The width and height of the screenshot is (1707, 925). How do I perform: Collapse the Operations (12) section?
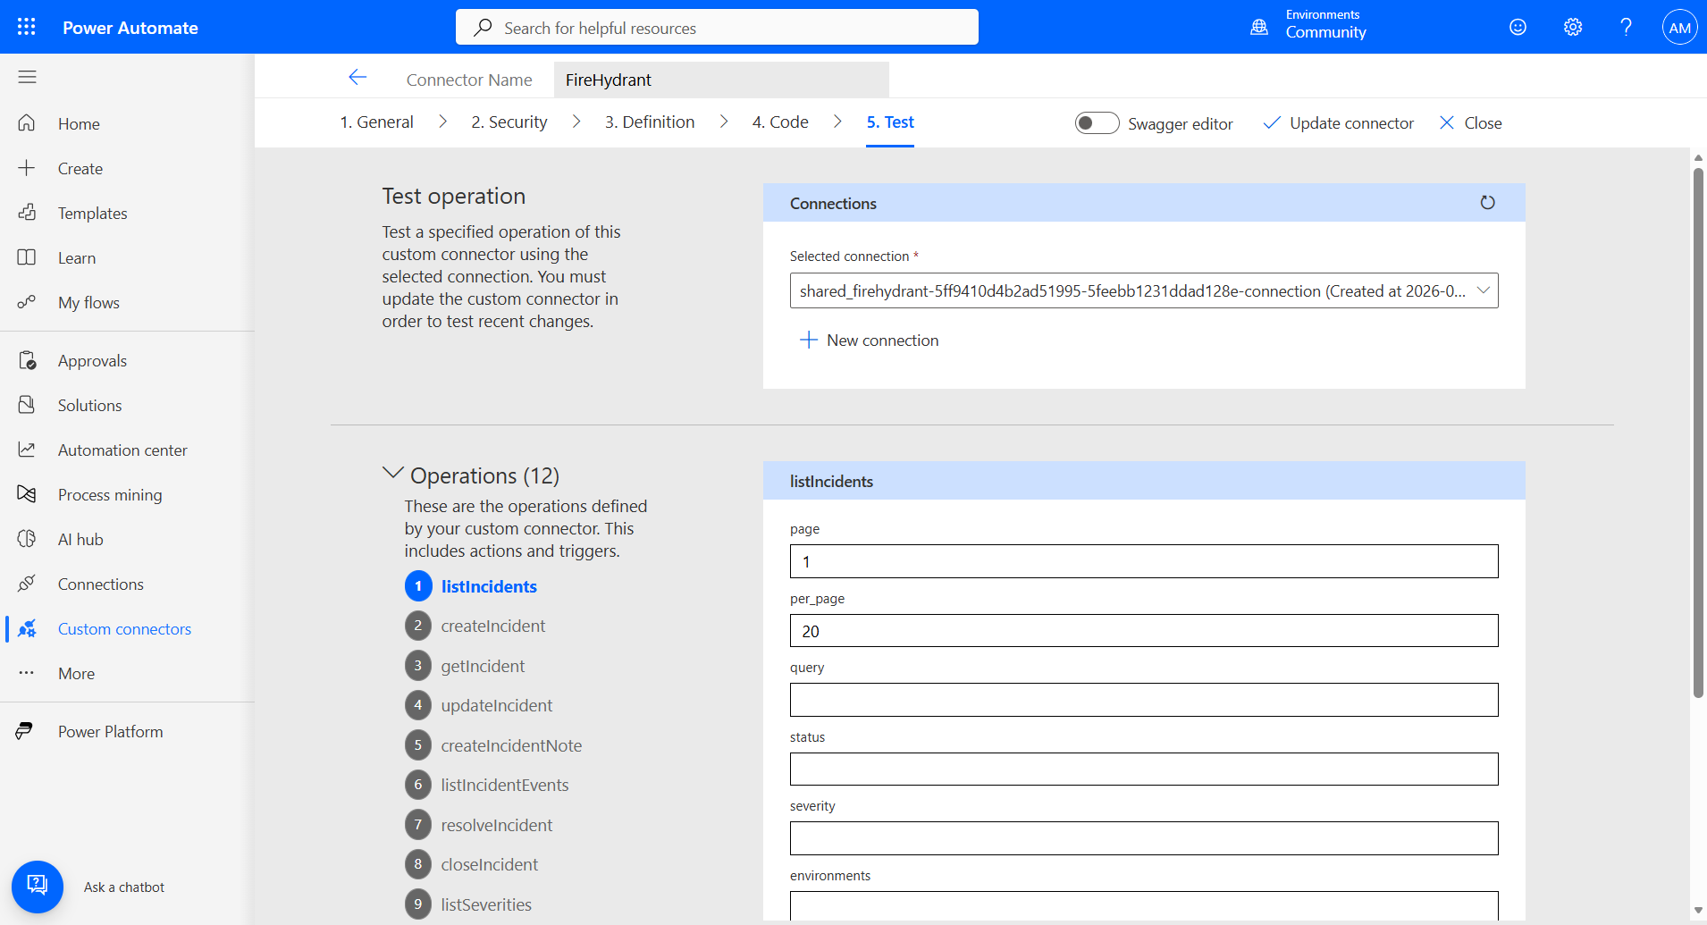(x=392, y=474)
